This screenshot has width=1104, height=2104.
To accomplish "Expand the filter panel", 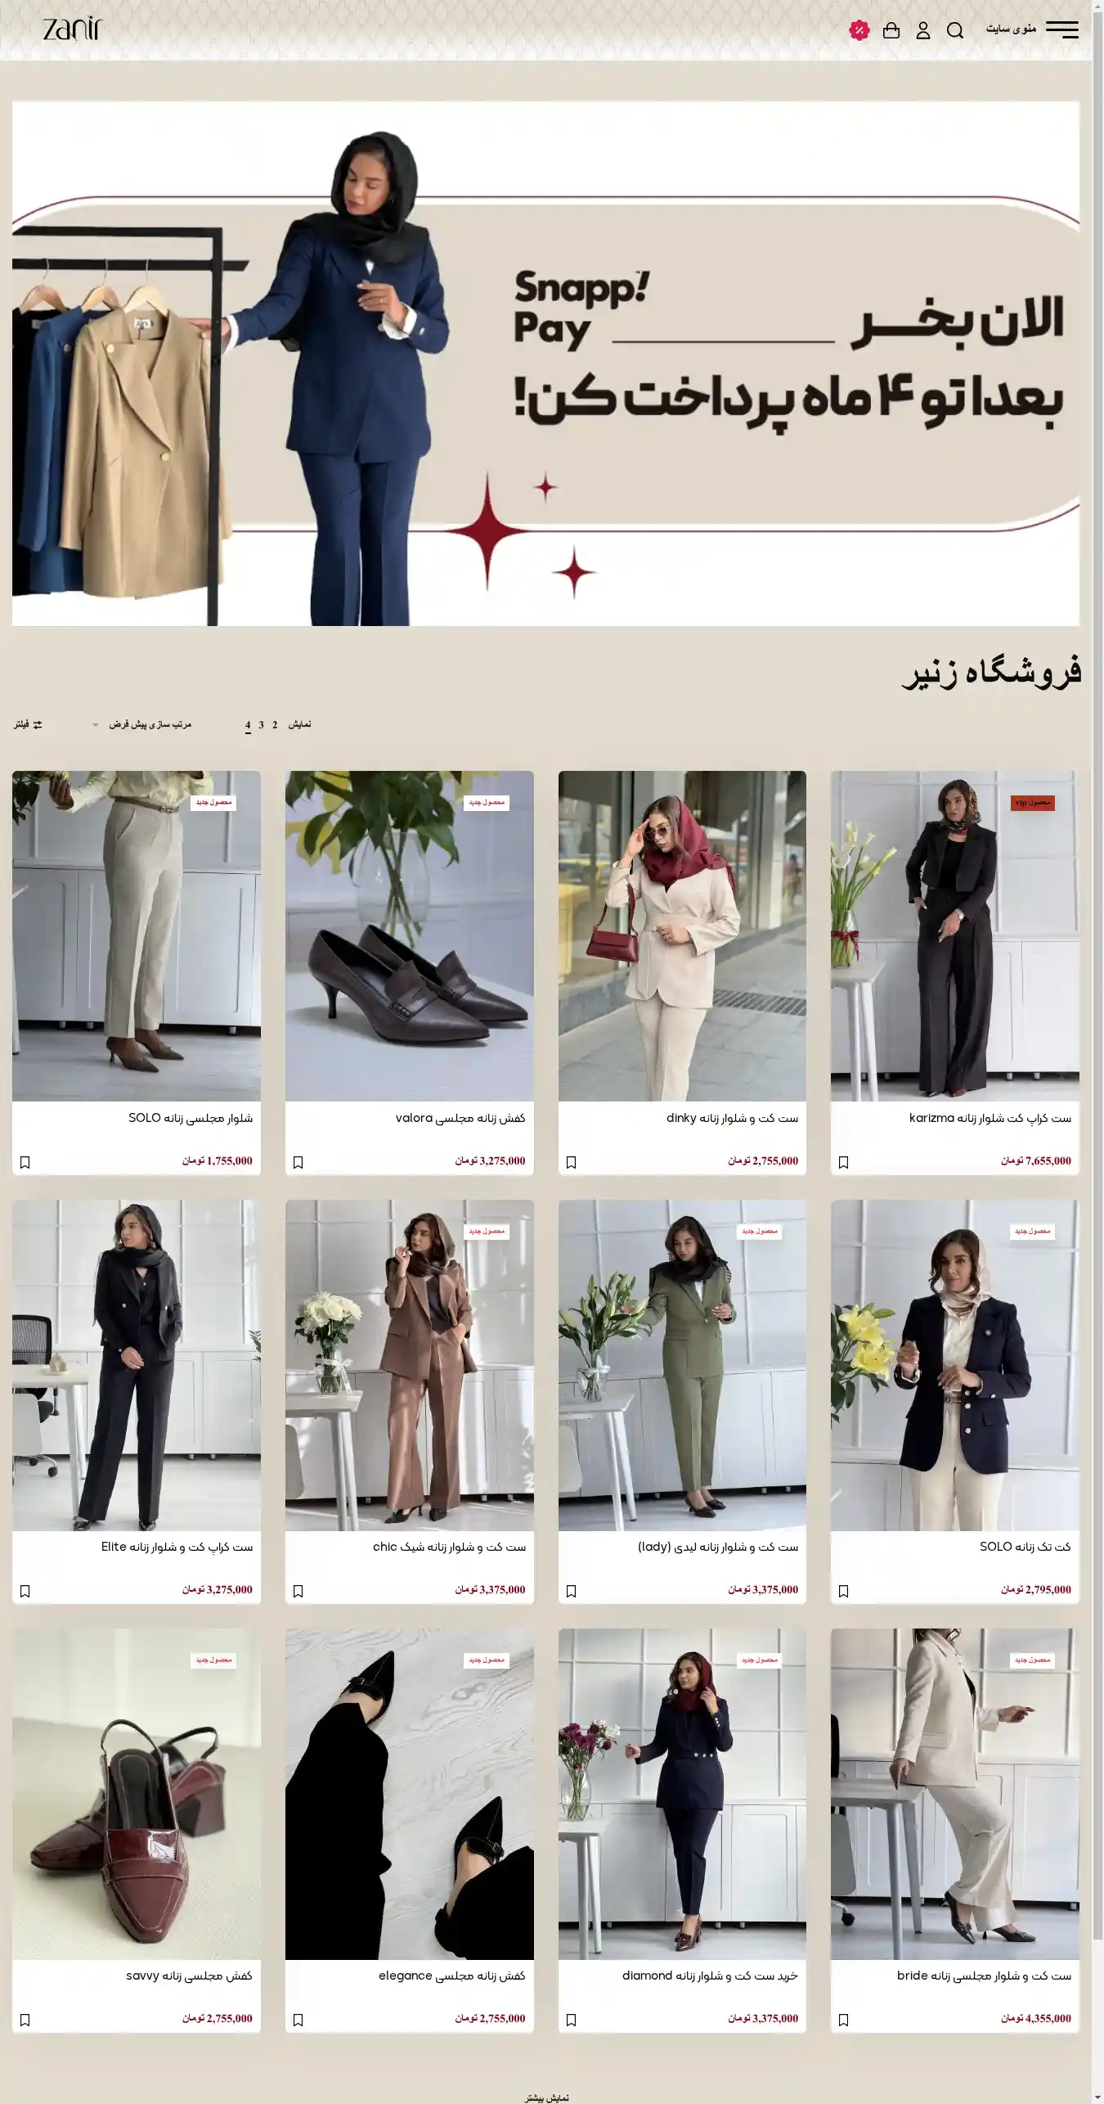I will 28,724.
